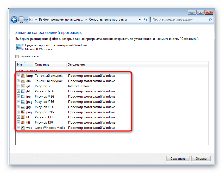Click the greyed forward navigation arrow

pyautogui.click(x=22, y=20)
